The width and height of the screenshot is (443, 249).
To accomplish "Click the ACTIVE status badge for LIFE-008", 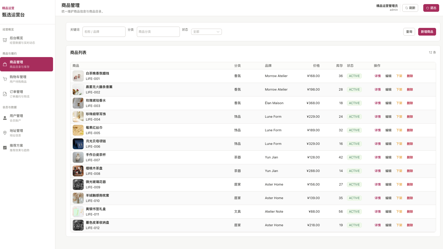I will click(354, 171).
